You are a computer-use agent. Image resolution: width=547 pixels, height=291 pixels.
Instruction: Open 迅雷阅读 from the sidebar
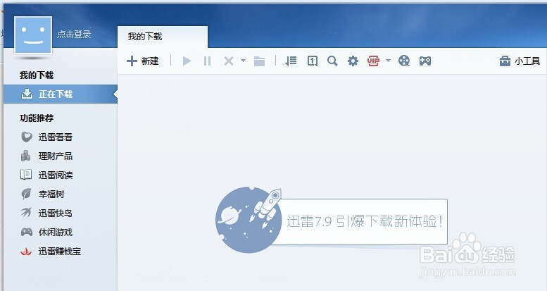[46, 175]
